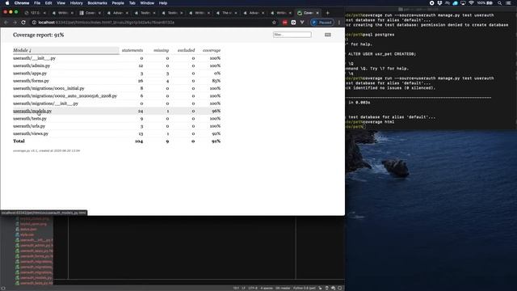Open userauth/views.py coverage link
517x291 pixels.
point(31,133)
